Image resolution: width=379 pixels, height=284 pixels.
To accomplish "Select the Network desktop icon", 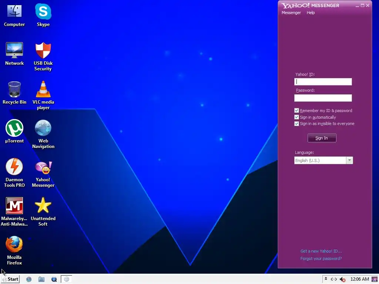I will [x=14, y=54].
